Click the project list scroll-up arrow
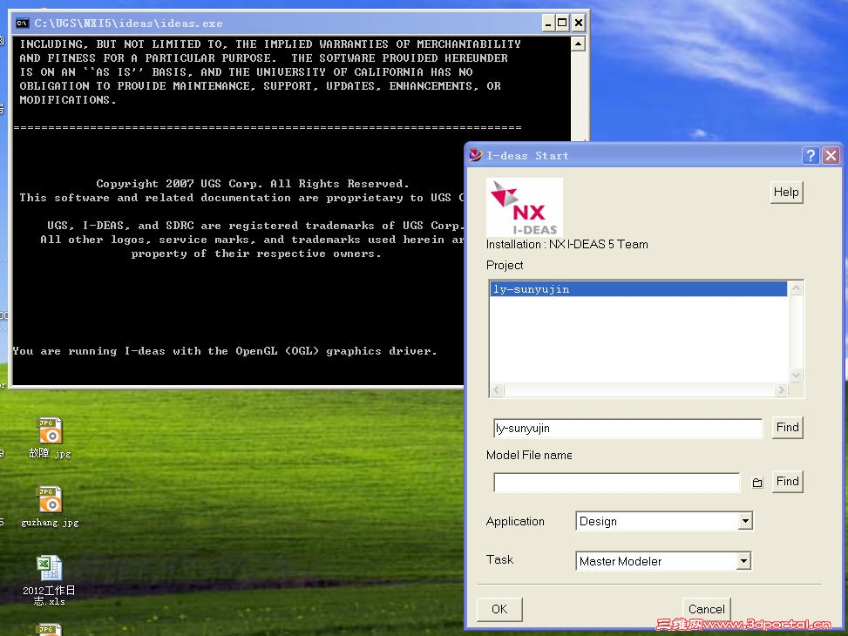This screenshot has height=636, width=848. point(796,288)
